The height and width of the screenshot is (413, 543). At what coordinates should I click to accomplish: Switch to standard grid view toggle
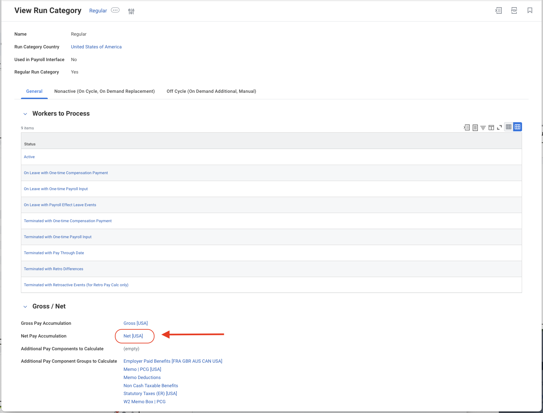[x=517, y=127]
